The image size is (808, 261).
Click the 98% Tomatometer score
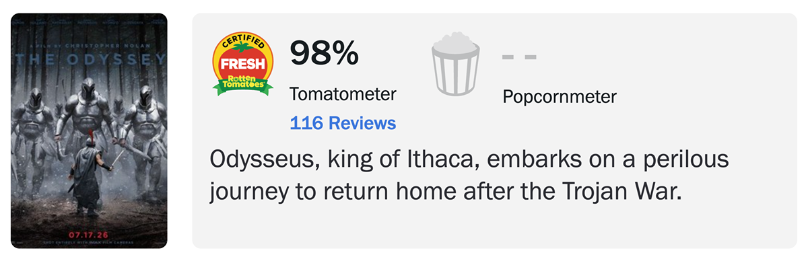coord(324,54)
